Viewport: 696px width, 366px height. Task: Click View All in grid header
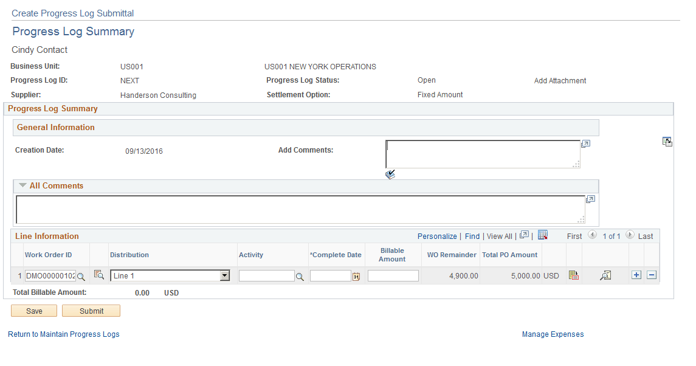(x=500, y=237)
